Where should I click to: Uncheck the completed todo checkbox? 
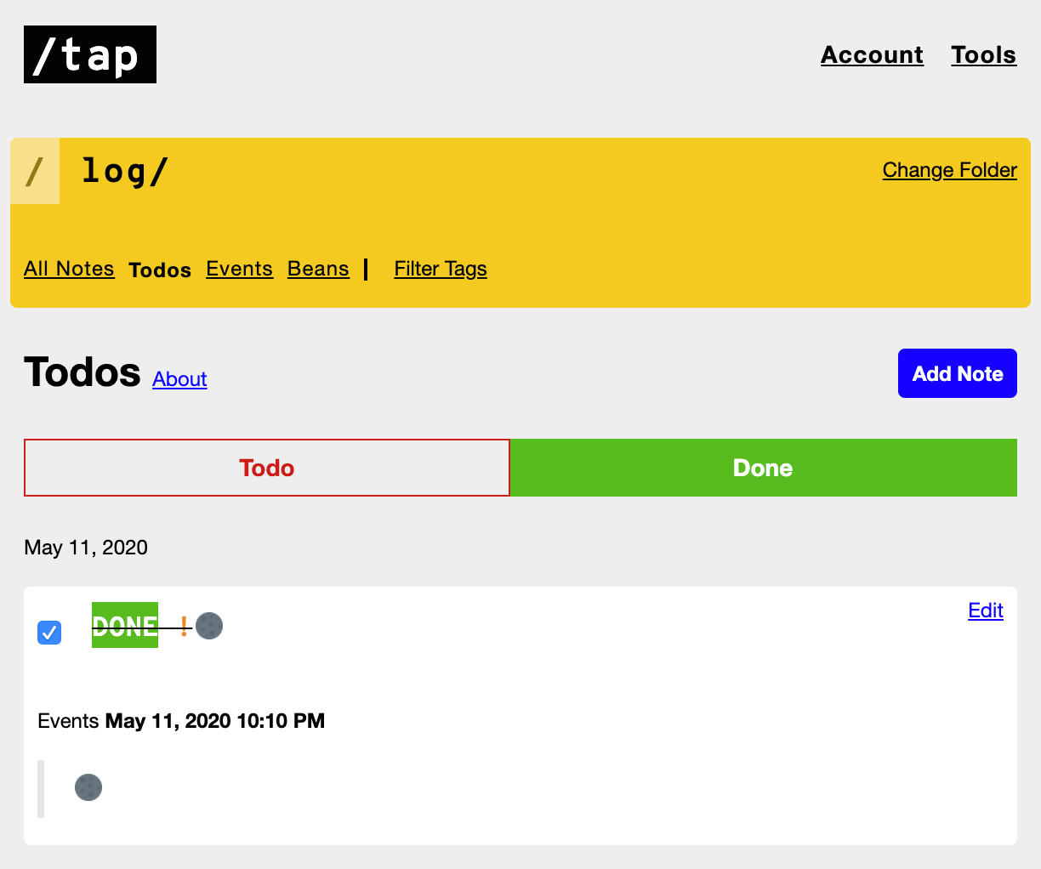coord(49,633)
